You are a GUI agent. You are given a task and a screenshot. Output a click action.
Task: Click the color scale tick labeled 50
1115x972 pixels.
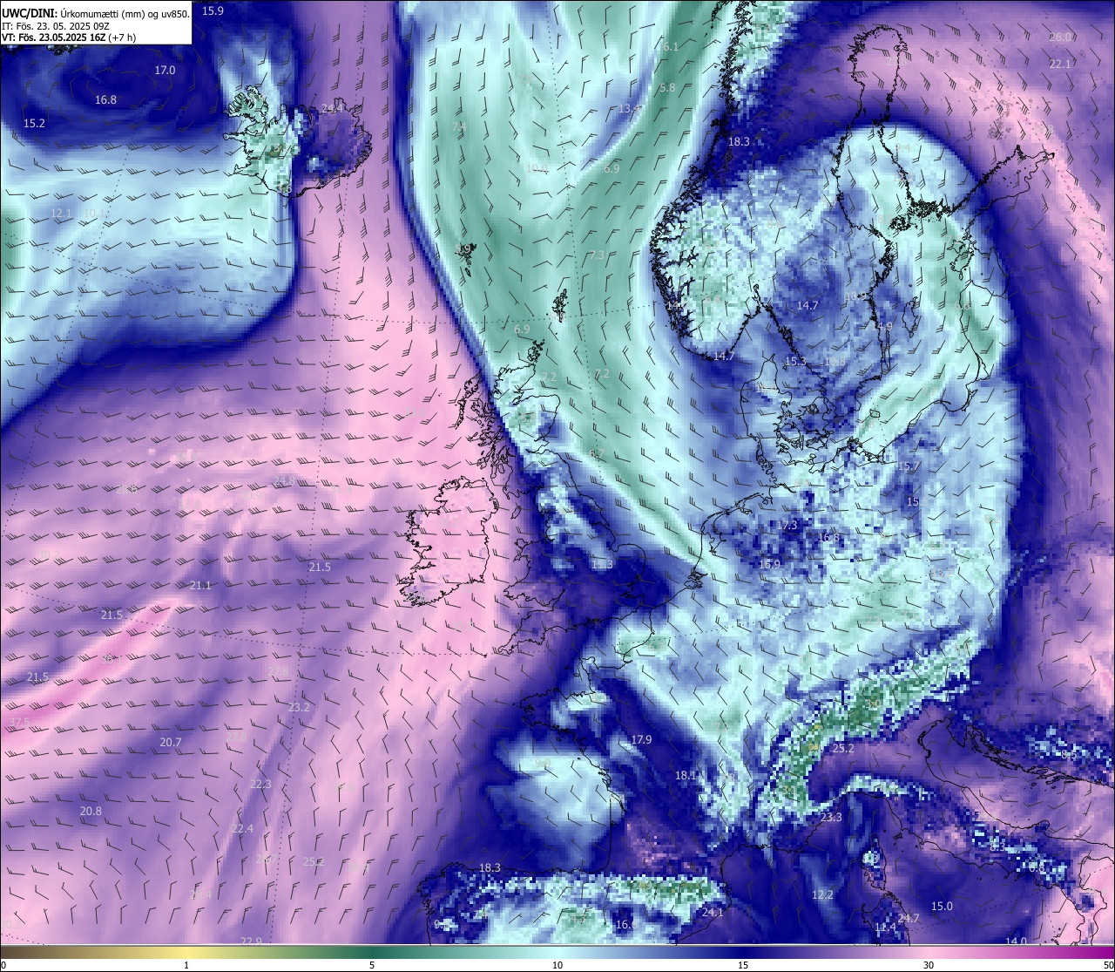[1107, 964]
